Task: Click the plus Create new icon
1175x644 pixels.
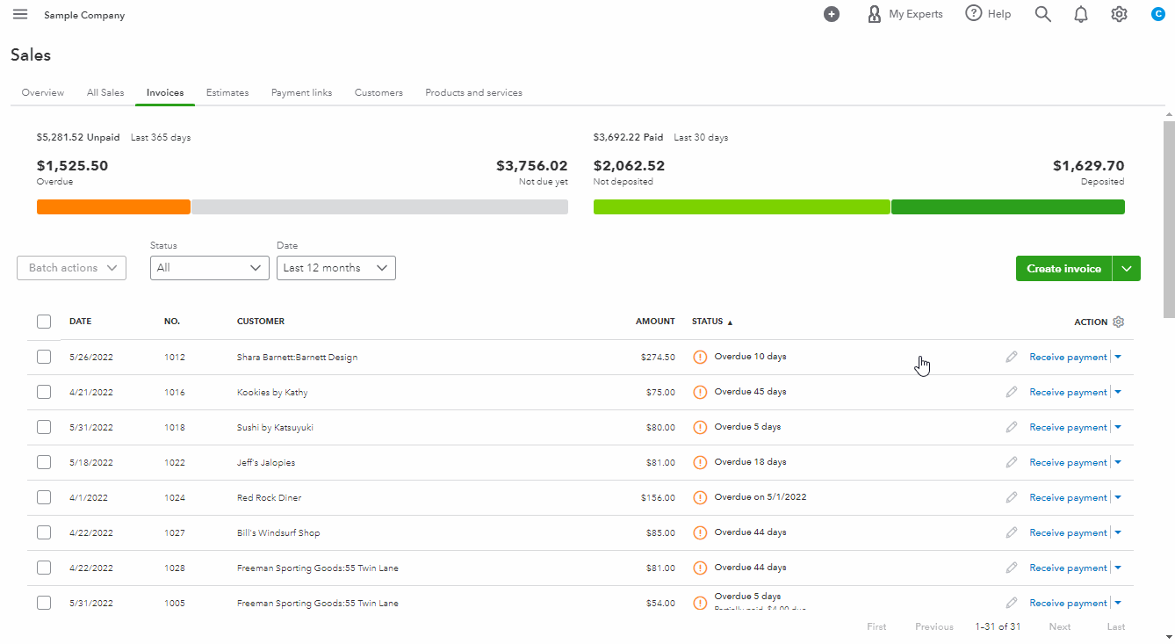Action: (831, 14)
